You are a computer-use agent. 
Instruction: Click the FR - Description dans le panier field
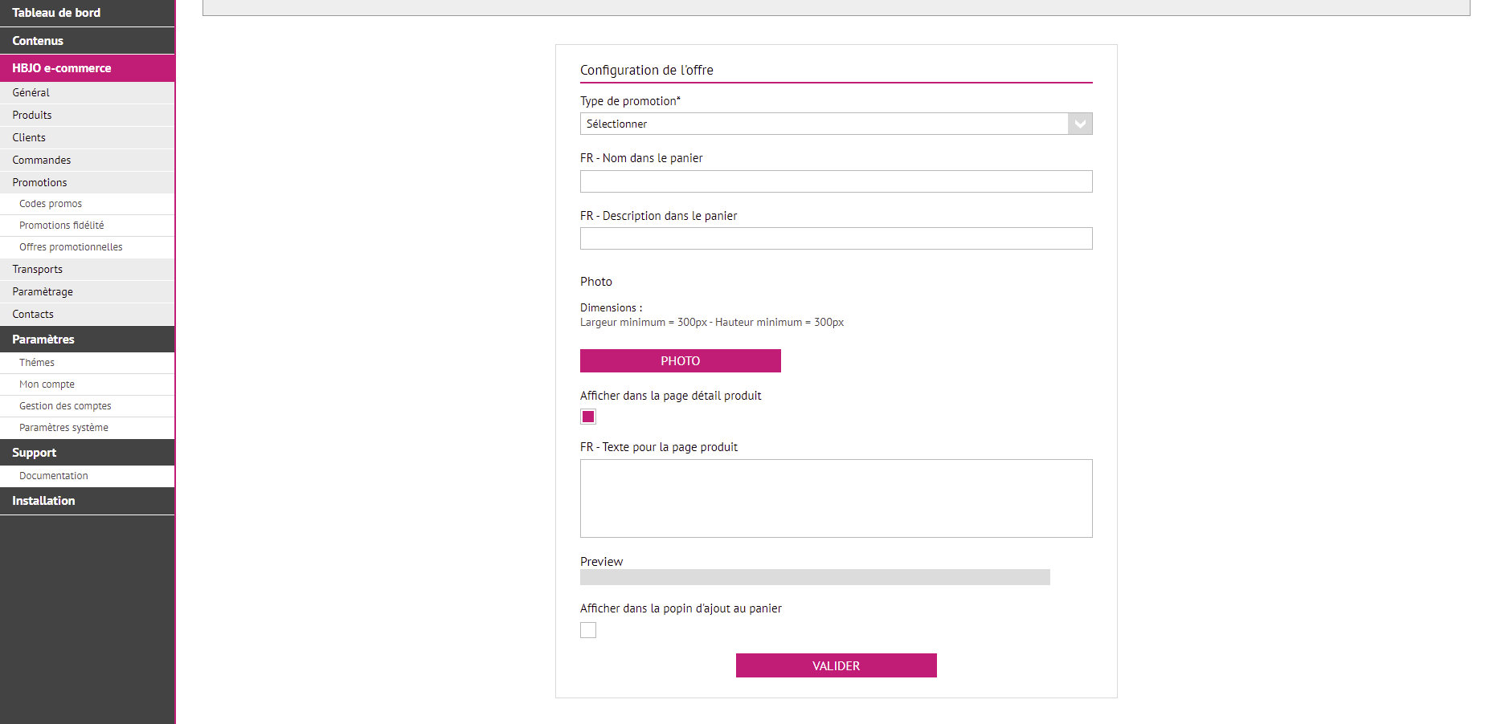click(x=836, y=238)
